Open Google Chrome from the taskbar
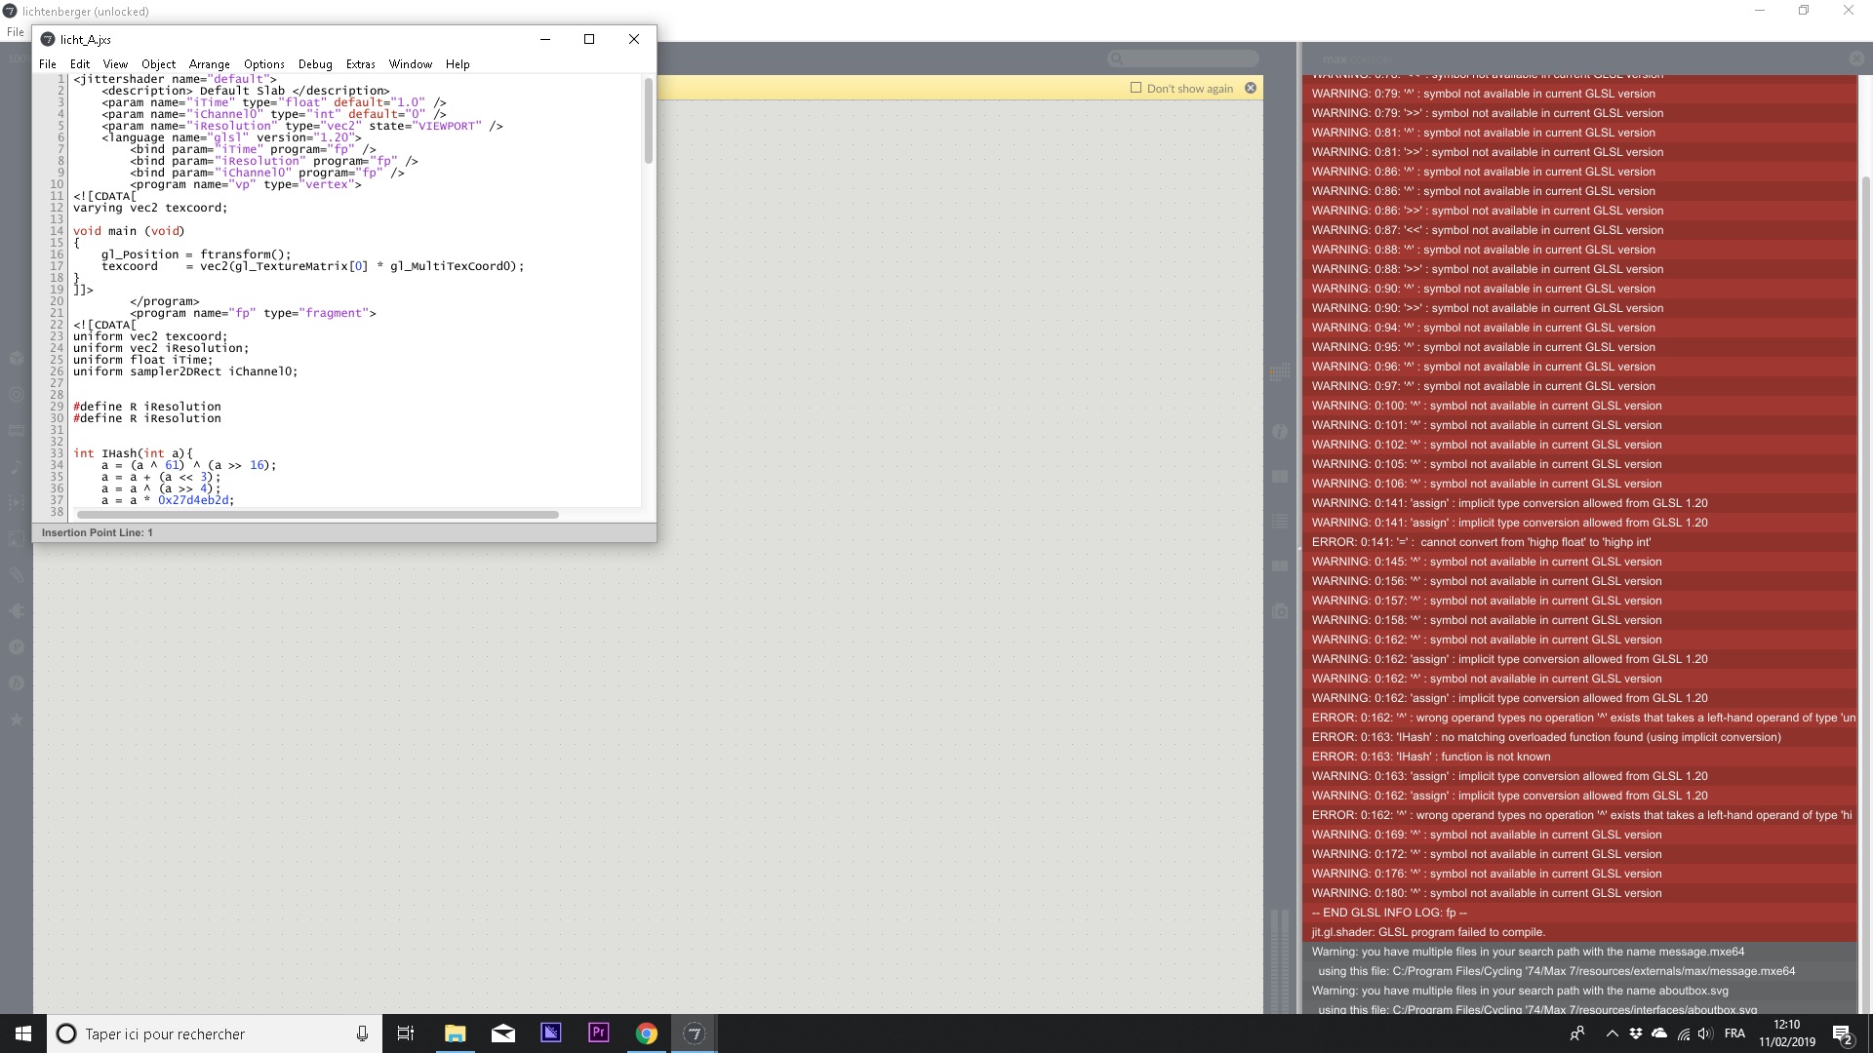Screen dimensions: 1873x1053 click(646, 1033)
